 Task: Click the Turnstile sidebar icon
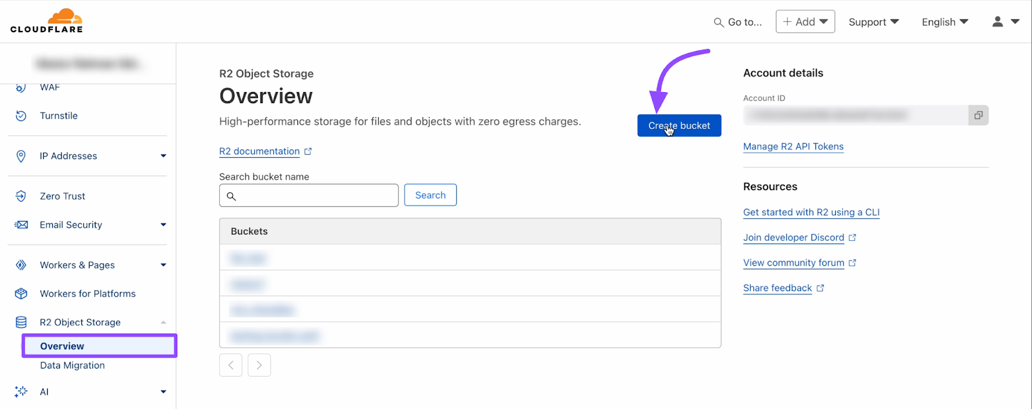click(x=21, y=116)
